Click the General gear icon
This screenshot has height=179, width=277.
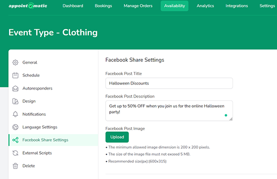[15, 62]
